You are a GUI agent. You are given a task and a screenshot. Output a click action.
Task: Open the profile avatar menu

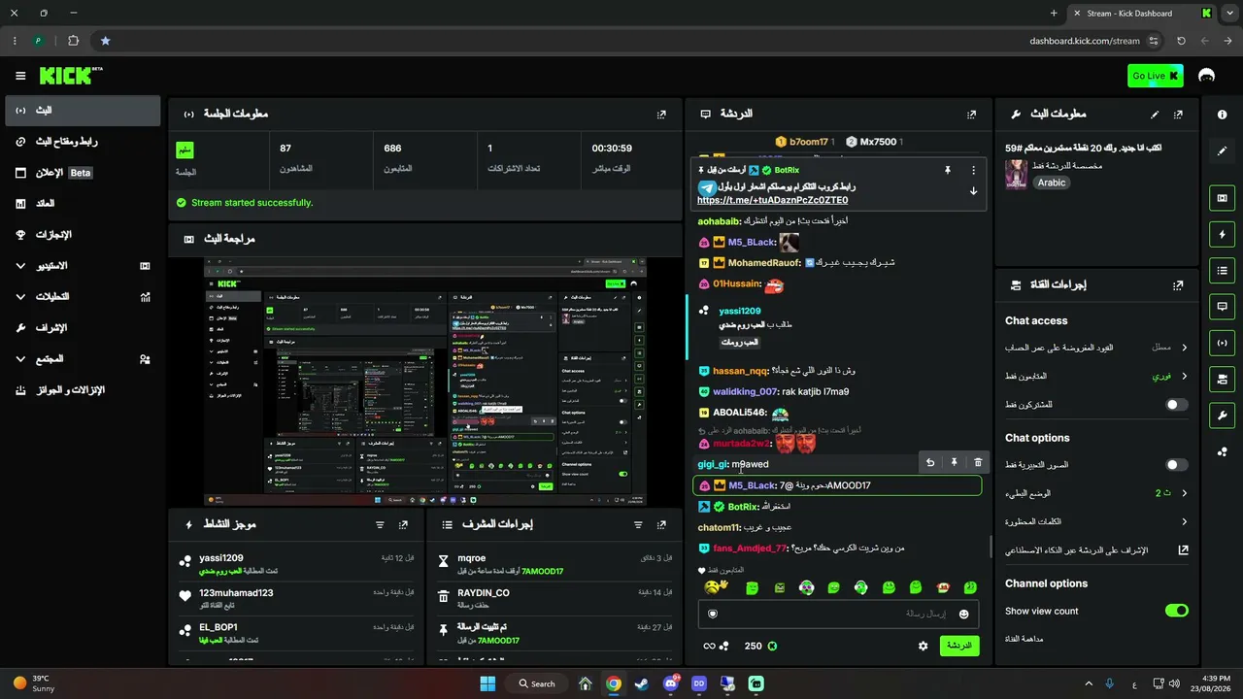(1207, 76)
